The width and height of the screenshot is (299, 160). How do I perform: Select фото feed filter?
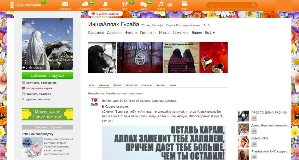(x=117, y=85)
